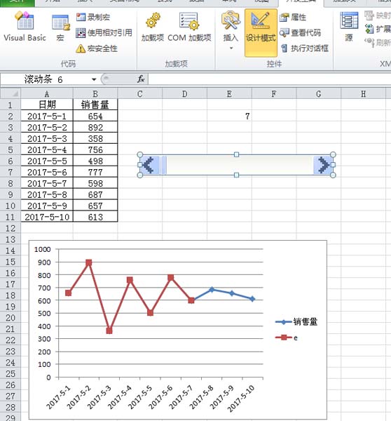This screenshot has height=421, width=391.
Task: Select the 销售量 header cell
Action: click(x=95, y=105)
